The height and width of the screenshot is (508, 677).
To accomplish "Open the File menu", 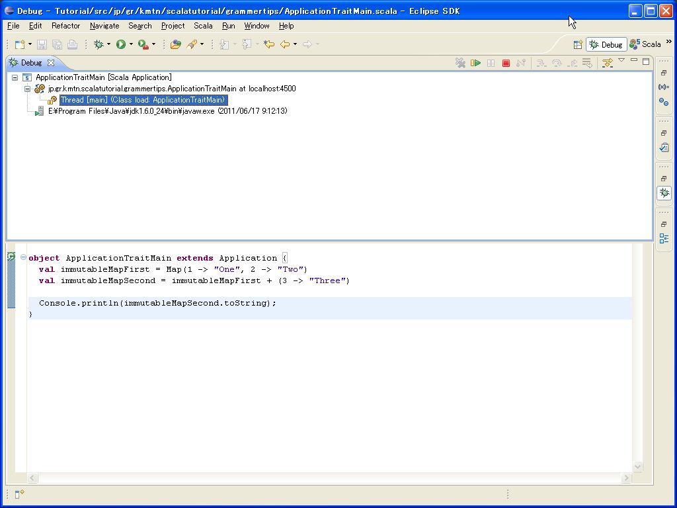I will pyautogui.click(x=13, y=26).
